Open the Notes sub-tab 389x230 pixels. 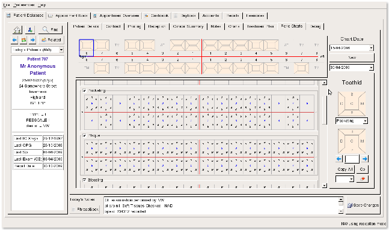tap(216, 26)
